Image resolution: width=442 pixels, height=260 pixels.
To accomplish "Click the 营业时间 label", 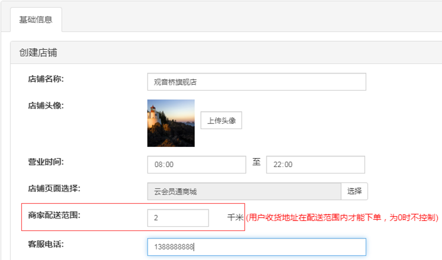I will pyautogui.click(x=46, y=162).
